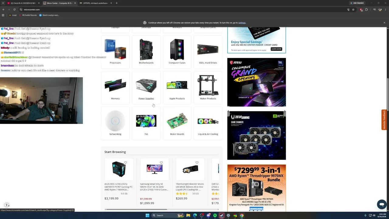Image resolution: width=389 pixels, height=219 pixels.
Task: Open the Maker Products category image
Action: pyautogui.click(x=208, y=85)
